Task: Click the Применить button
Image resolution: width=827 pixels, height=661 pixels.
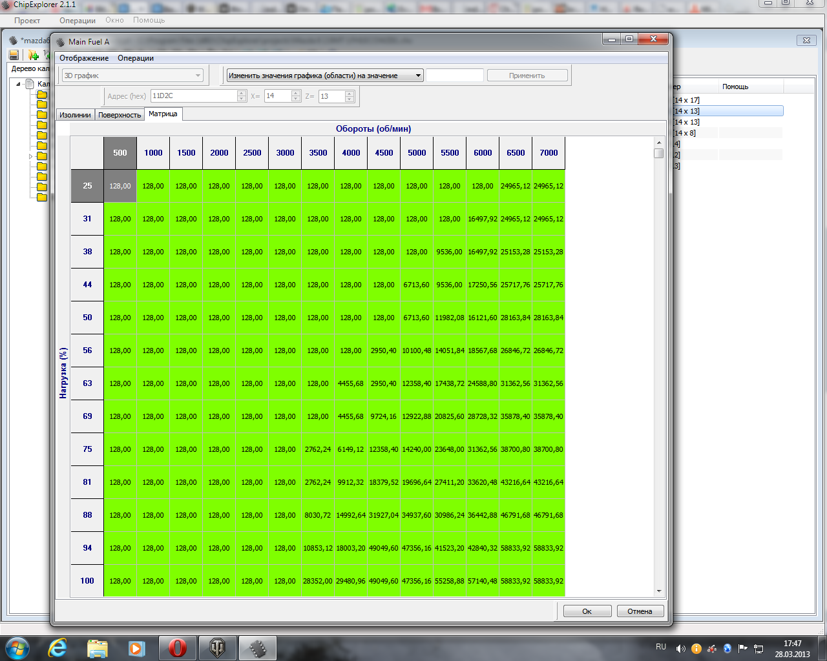Action: point(527,76)
